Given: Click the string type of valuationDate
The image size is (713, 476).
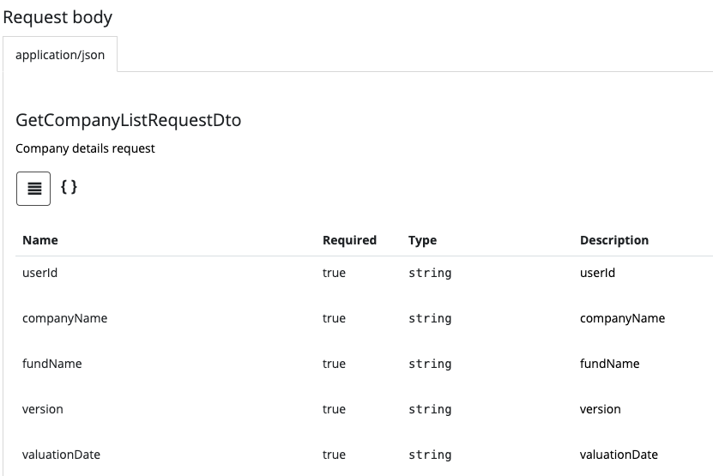Looking at the screenshot, I should [430, 455].
